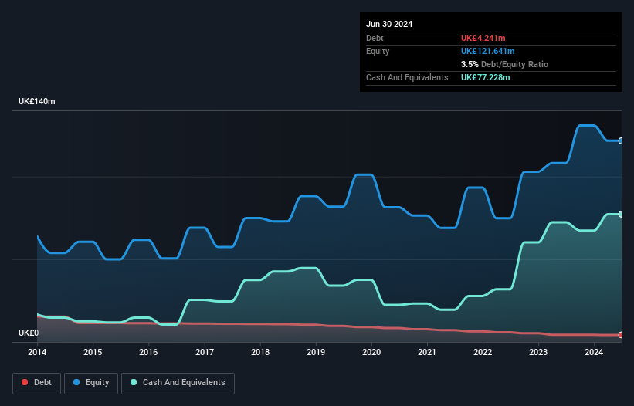The image size is (634, 406).
Task: Click the Debt row label in tooltip
Action: [x=375, y=38]
